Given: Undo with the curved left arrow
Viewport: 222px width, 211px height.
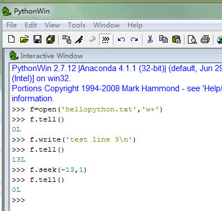Looking at the screenshot, I should pyautogui.click(x=121, y=39).
